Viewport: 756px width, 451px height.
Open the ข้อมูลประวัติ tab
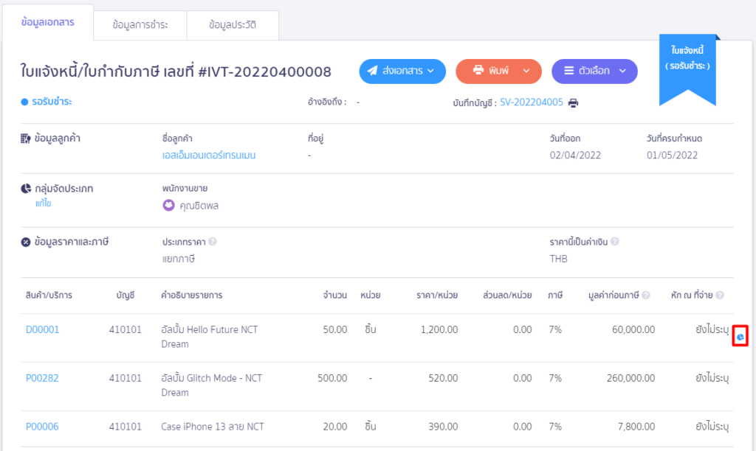click(233, 25)
